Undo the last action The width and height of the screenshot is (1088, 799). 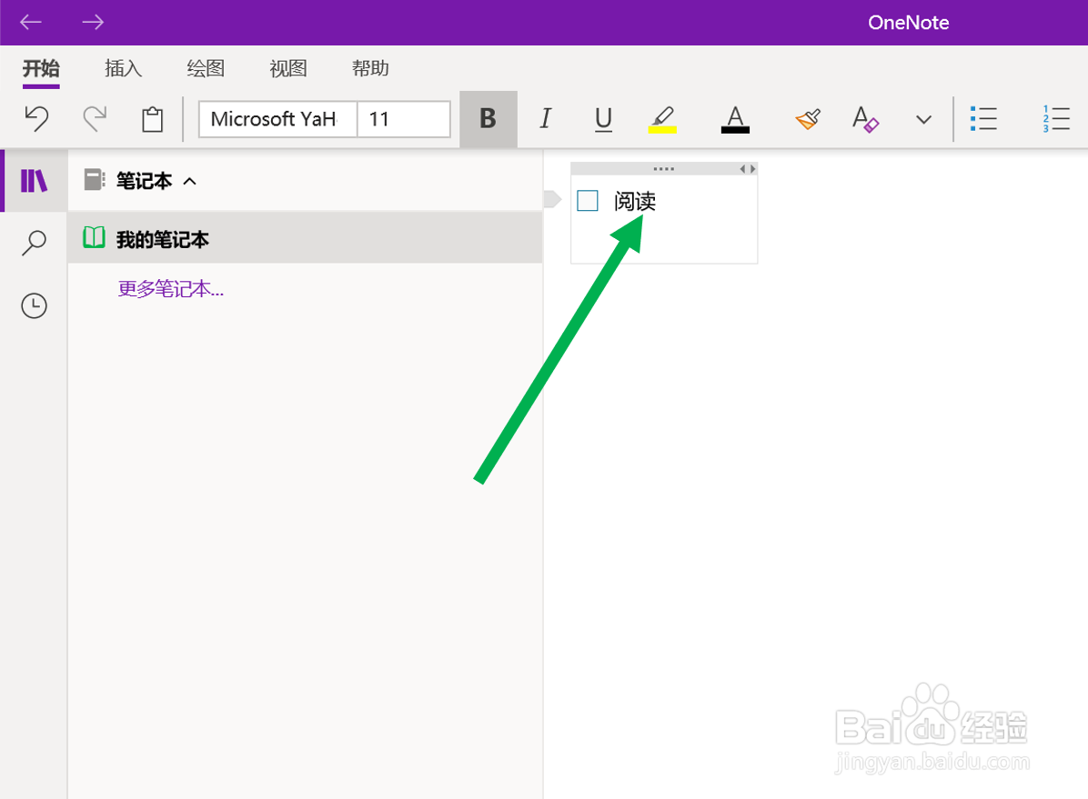tap(36, 119)
